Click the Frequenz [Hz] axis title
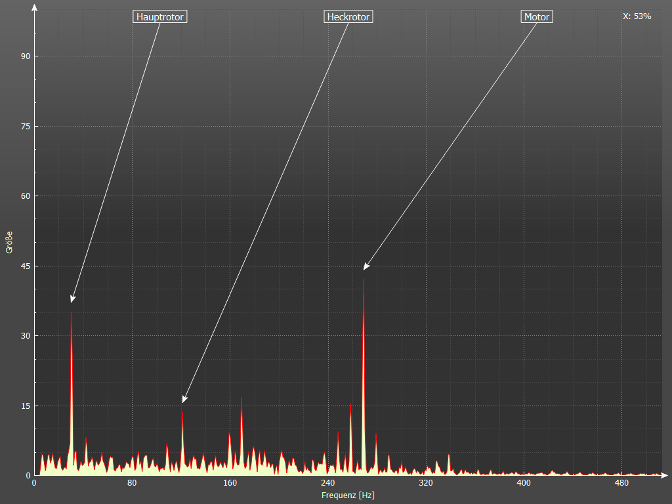Viewport: 672px width, 504px height. point(348,495)
